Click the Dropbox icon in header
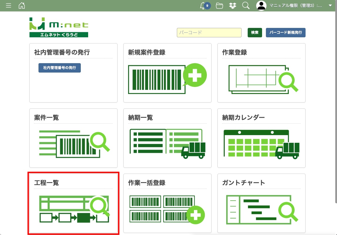337x235 pixels. pos(233,6)
